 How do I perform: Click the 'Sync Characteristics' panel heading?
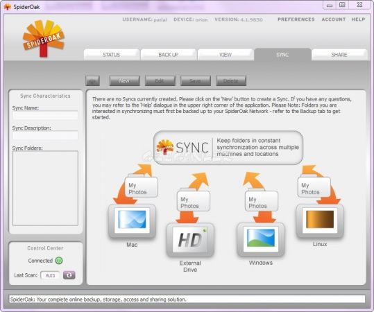(45, 96)
